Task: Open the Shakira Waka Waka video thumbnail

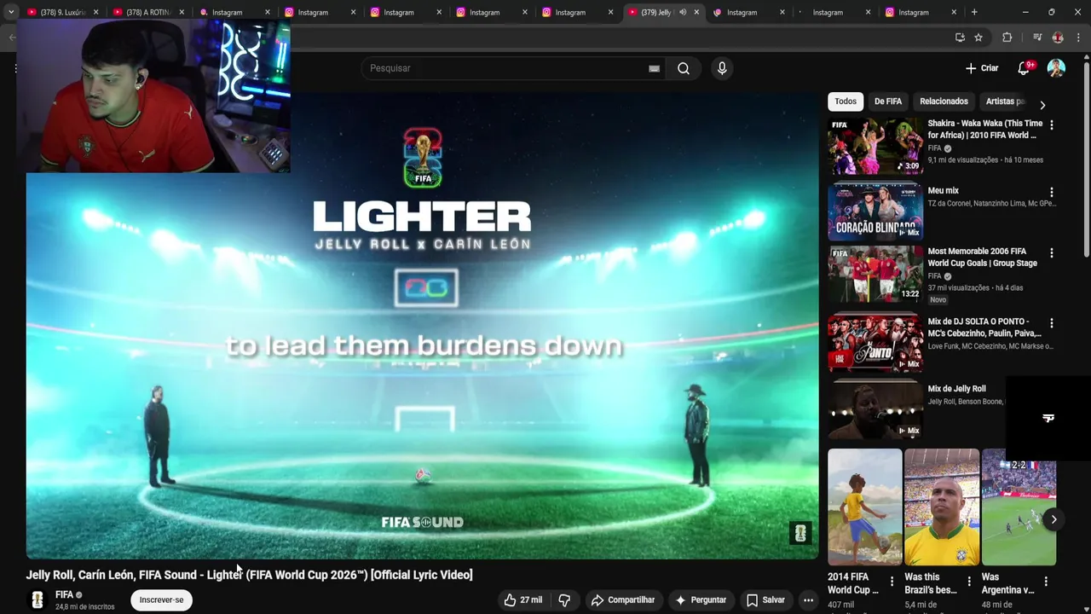Action: coord(875,147)
